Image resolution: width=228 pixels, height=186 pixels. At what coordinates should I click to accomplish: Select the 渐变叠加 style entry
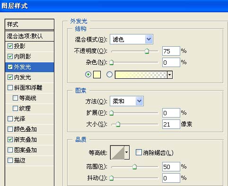point(30,140)
